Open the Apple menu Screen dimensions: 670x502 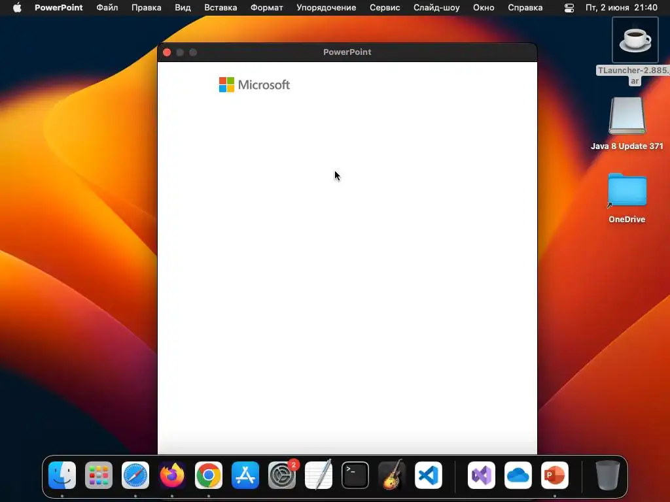pos(17,8)
